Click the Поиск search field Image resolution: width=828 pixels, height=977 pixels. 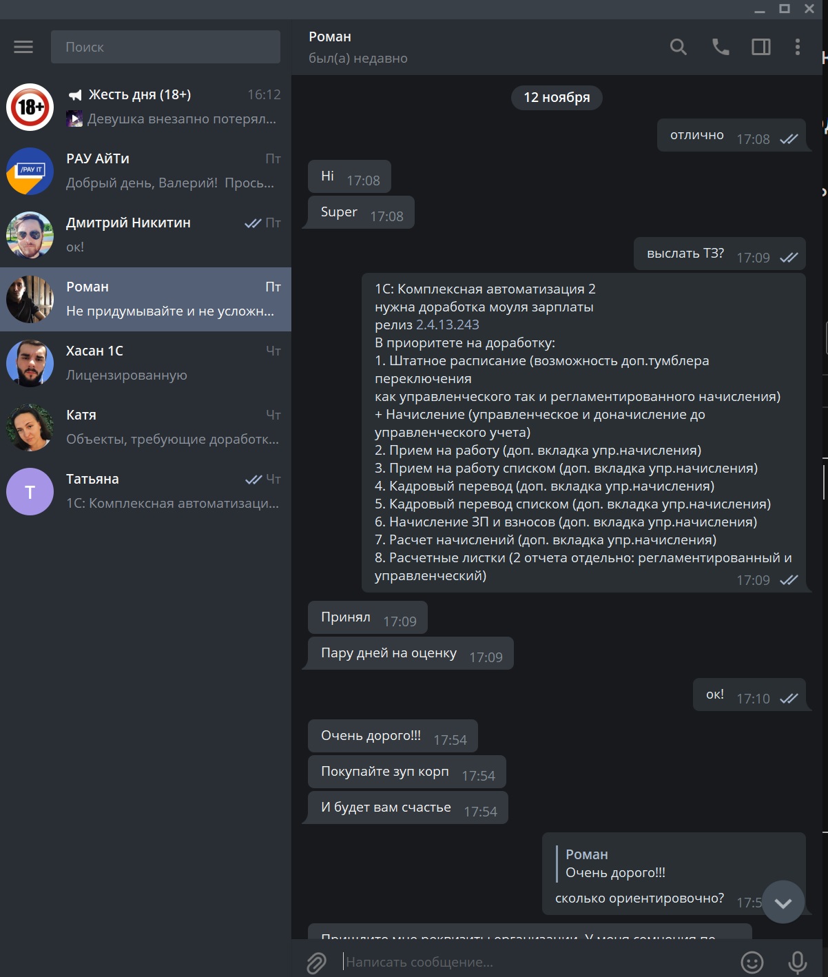click(x=165, y=47)
